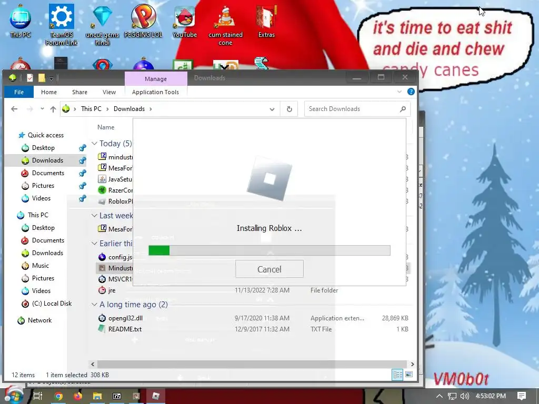Open the This PC desktop icon
This screenshot has width=539, height=404.
tap(21, 21)
